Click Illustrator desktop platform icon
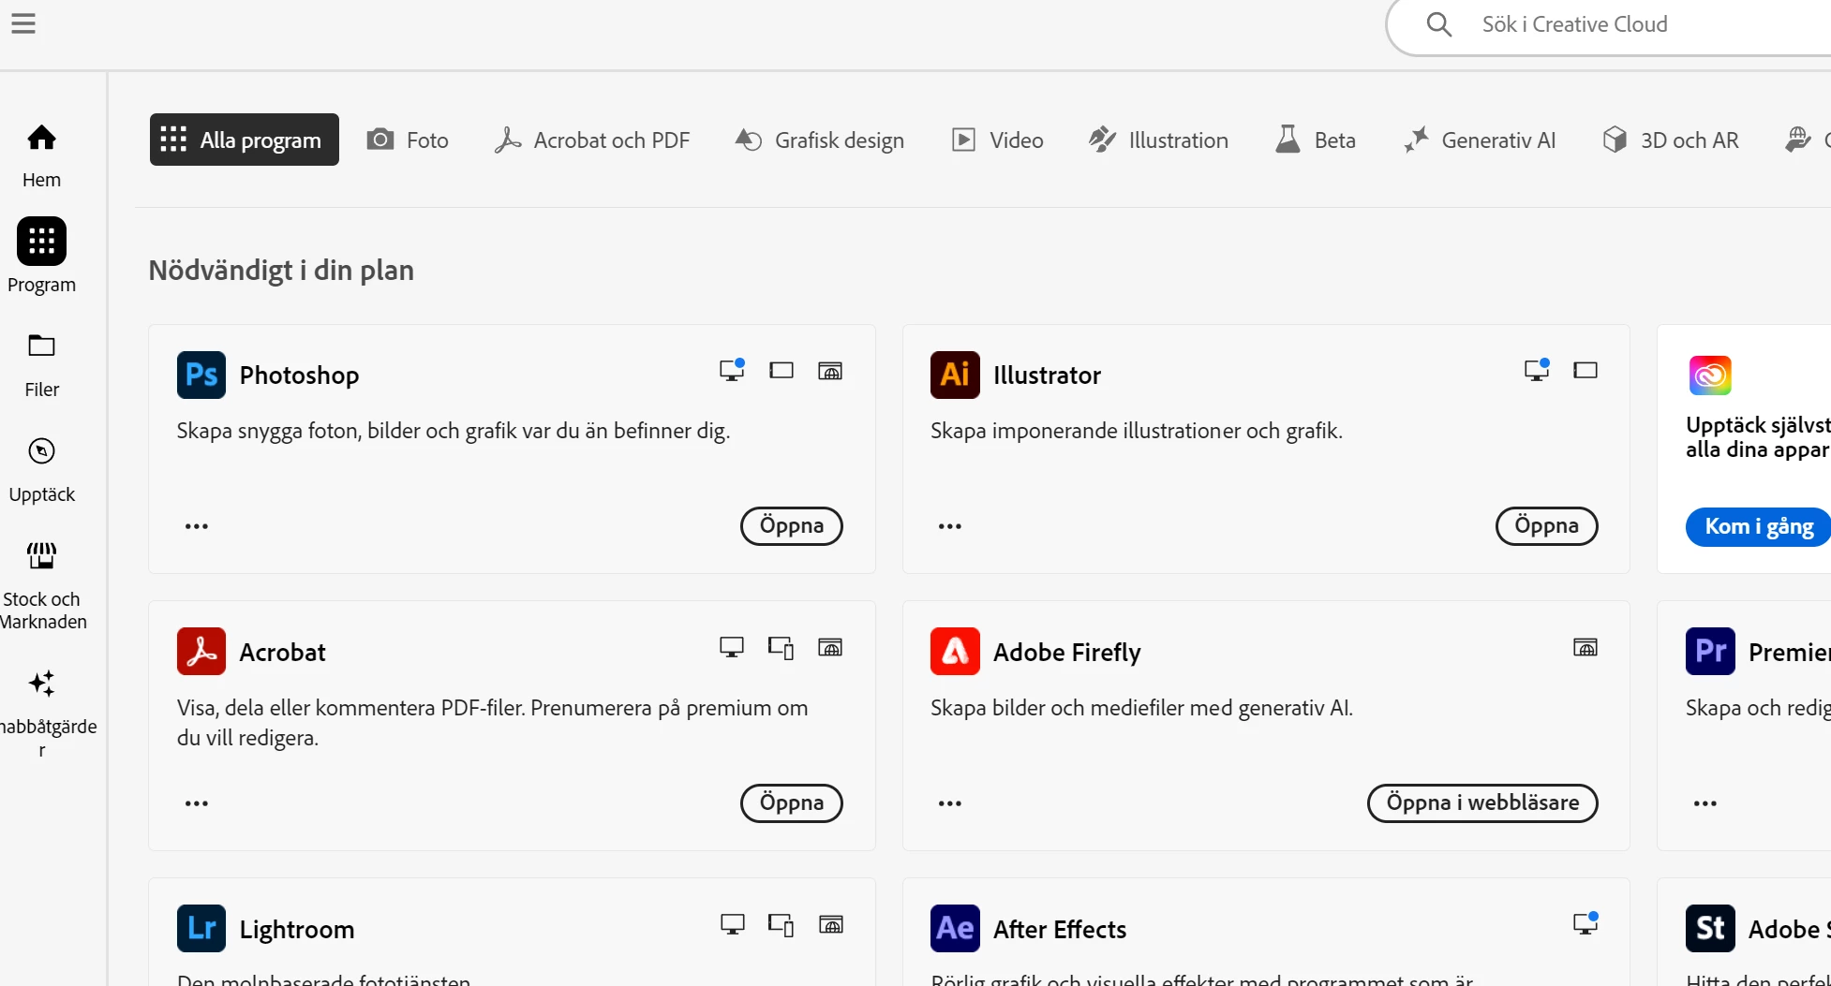 [x=1537, y=370]
